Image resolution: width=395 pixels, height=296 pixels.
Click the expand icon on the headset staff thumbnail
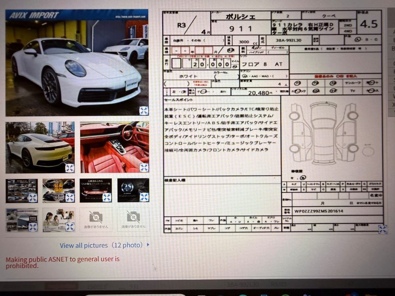(x=70, y=227)
